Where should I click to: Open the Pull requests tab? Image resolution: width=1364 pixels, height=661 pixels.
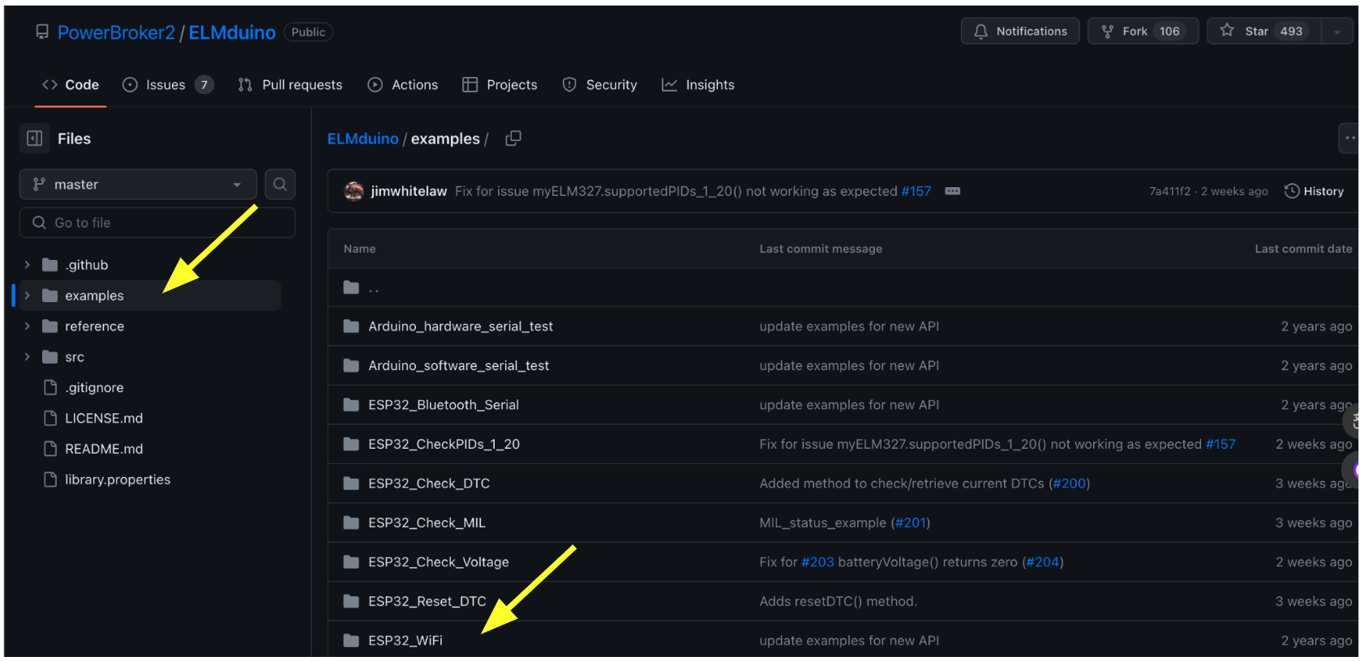290,85
